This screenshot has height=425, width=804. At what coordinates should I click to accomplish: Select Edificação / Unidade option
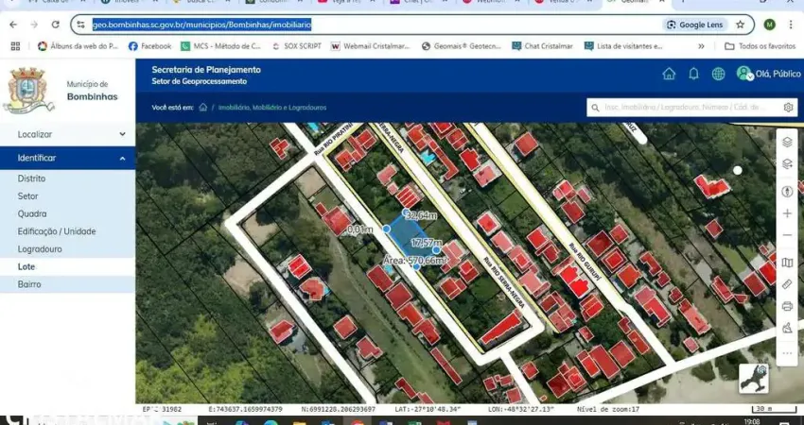[57, 231]
